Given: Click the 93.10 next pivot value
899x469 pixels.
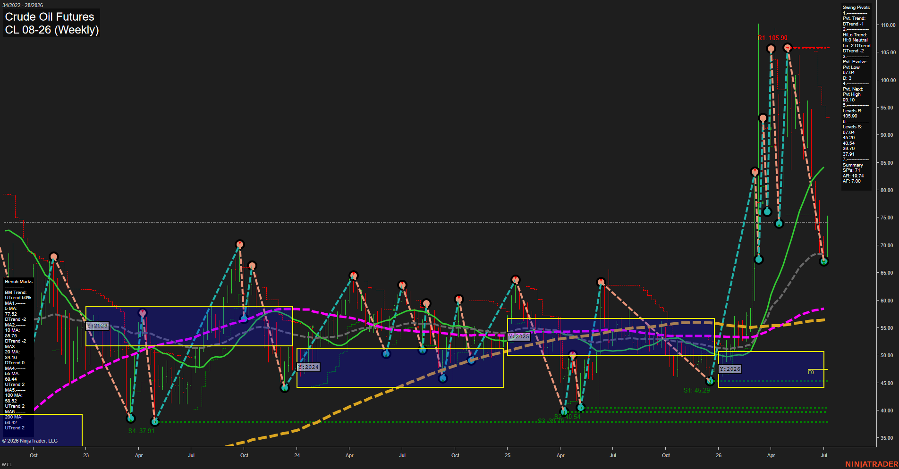Looking at the screenshot, I should [x=848, y=100].
